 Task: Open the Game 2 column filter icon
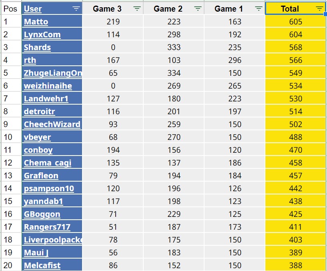click(x=198, y=9)
